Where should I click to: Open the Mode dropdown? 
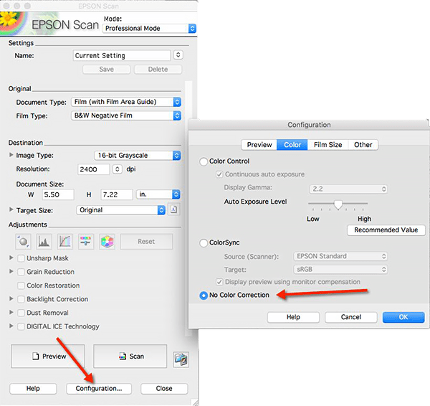point(149,28)
